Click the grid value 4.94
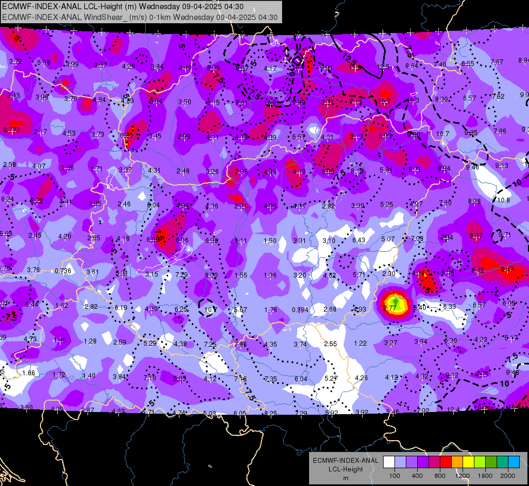The width and height of the screenshot is (529, 486). point(183,206)
